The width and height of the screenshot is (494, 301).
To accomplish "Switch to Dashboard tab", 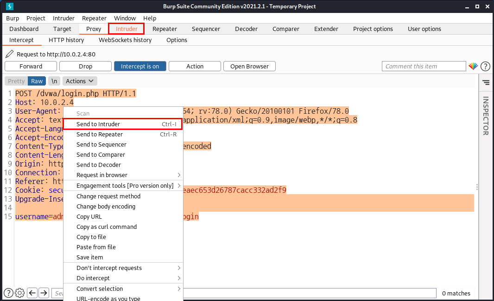I will [24, 29].
